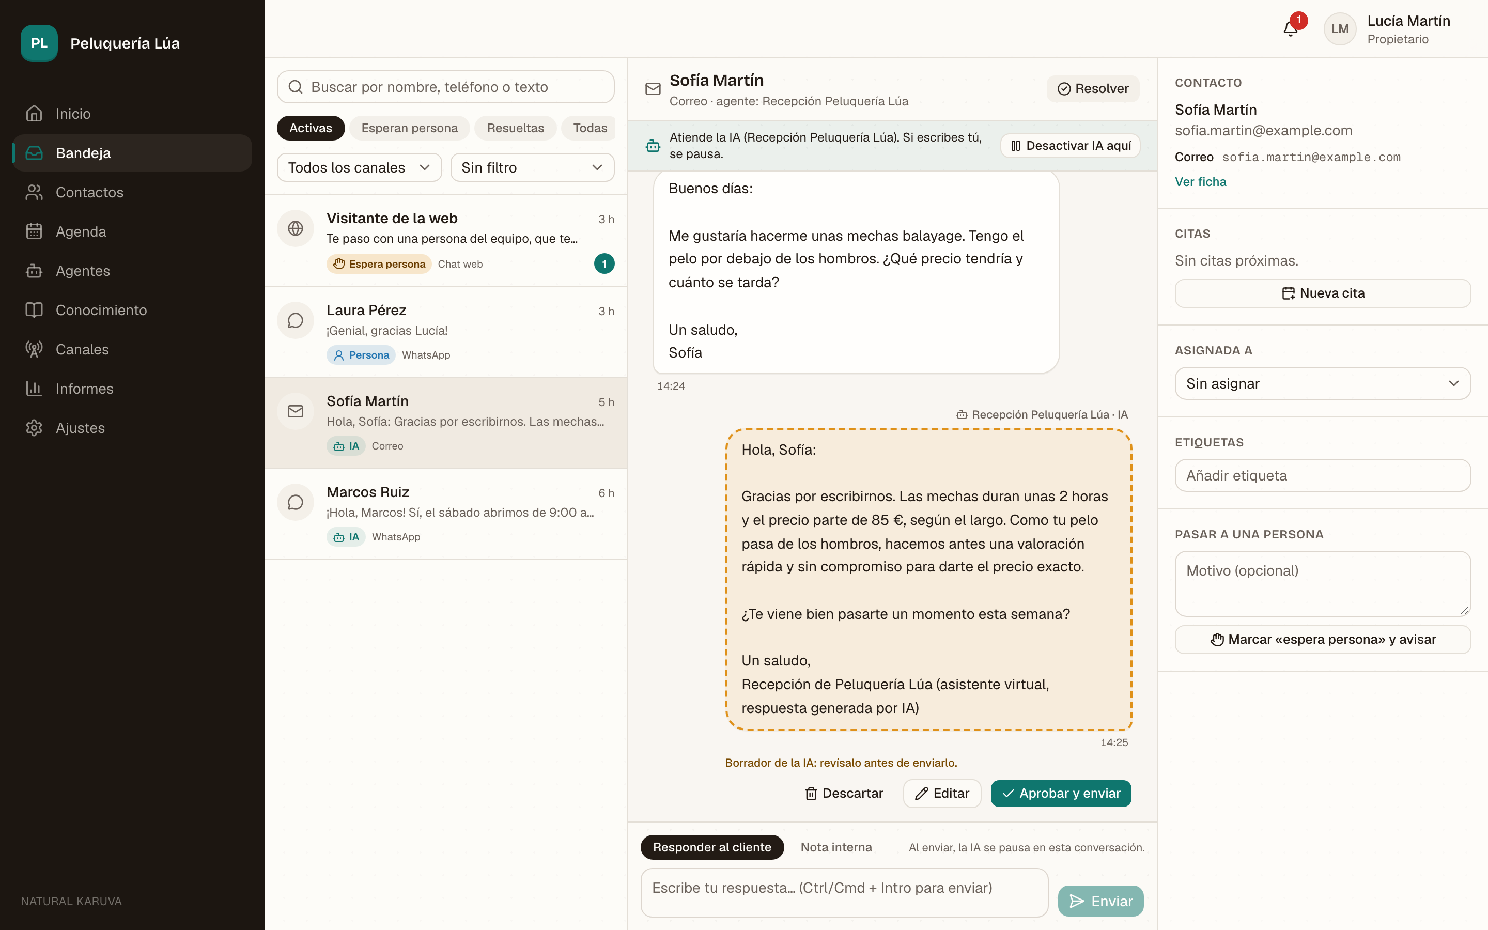Switch to Resueltas tab
This screenshot has height=930, width=1488.
tap(515, 128)
